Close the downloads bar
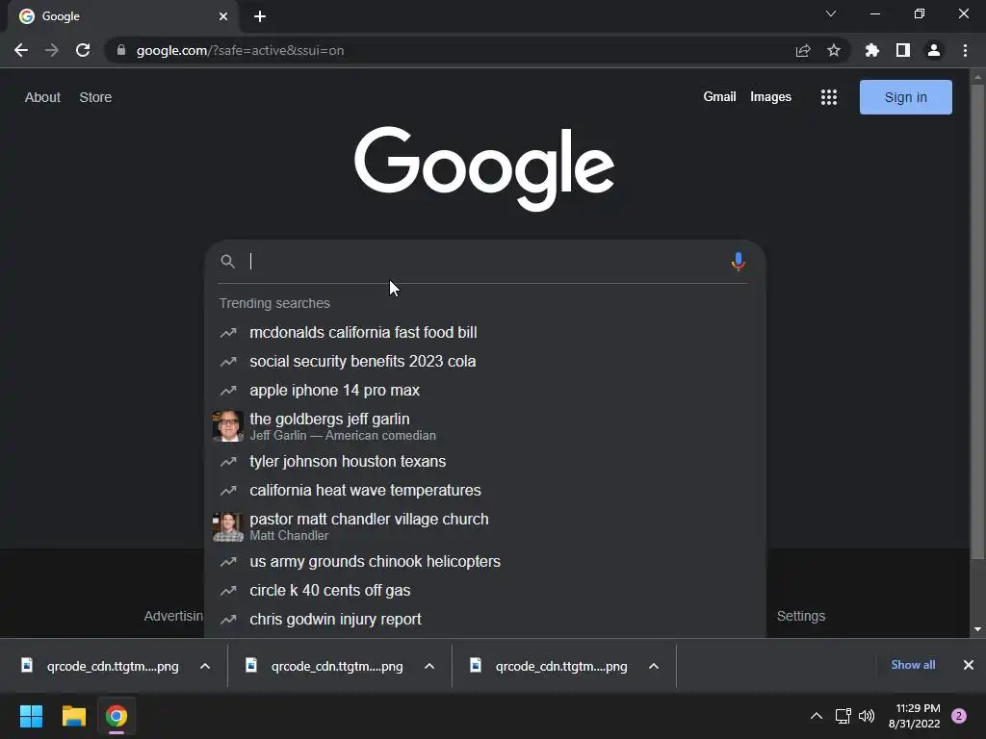The width and height of the screenshot is (986, 739). [969, 665]
